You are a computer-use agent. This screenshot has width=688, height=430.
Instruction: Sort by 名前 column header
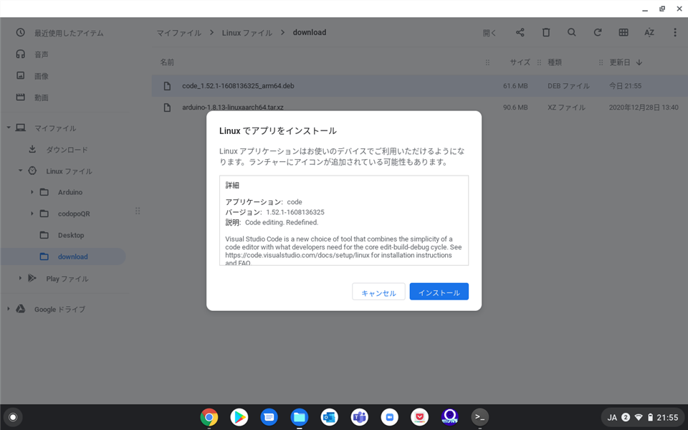coord(167,62)
